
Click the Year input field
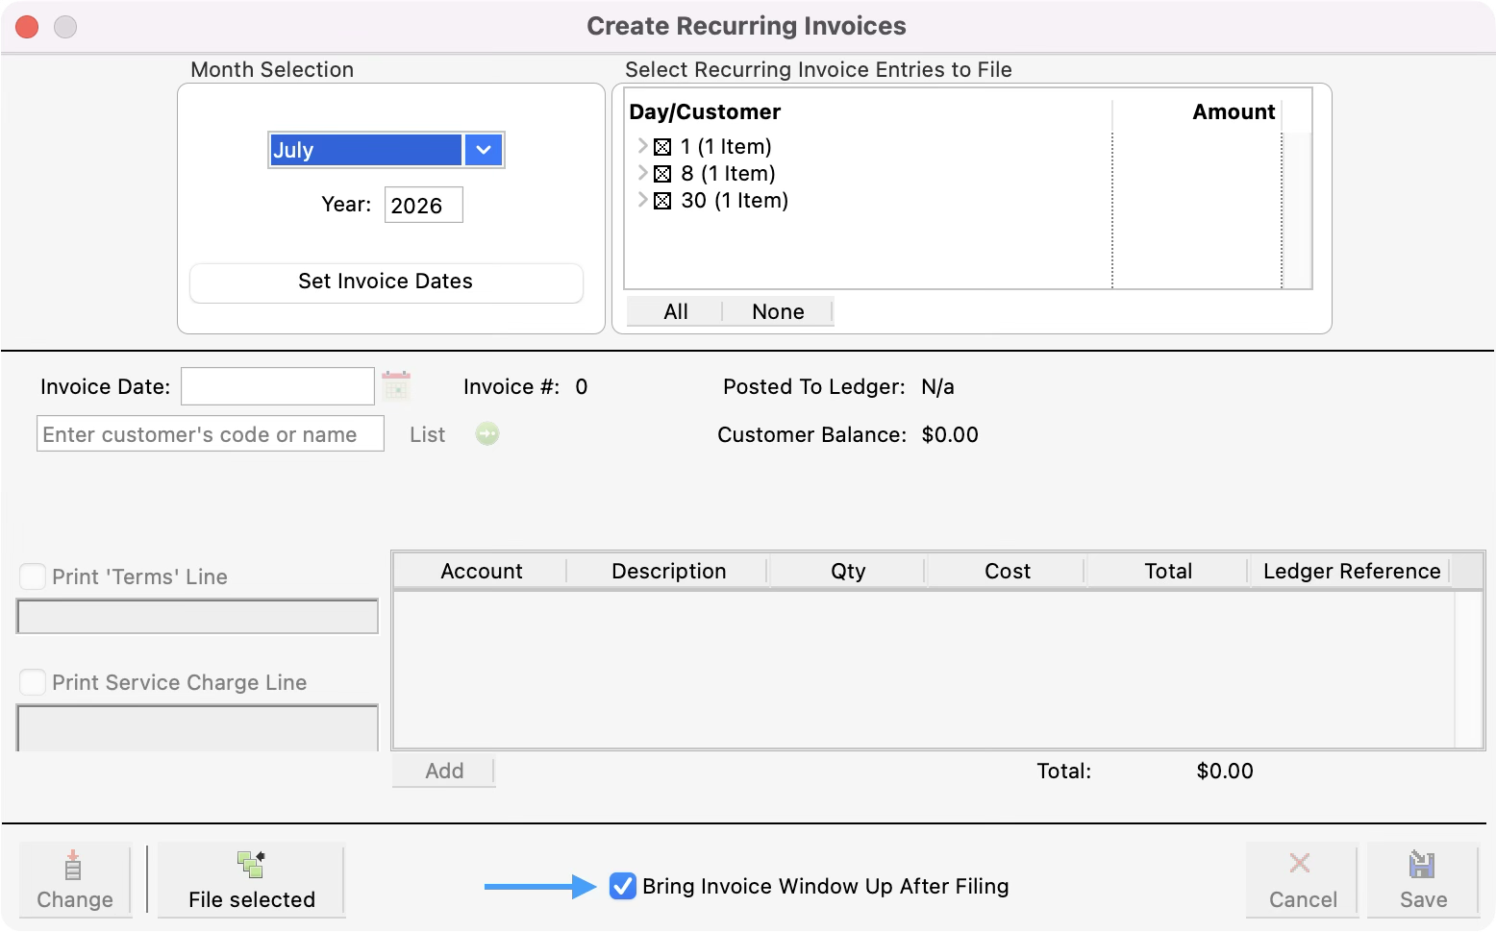(x=424, y=205)
